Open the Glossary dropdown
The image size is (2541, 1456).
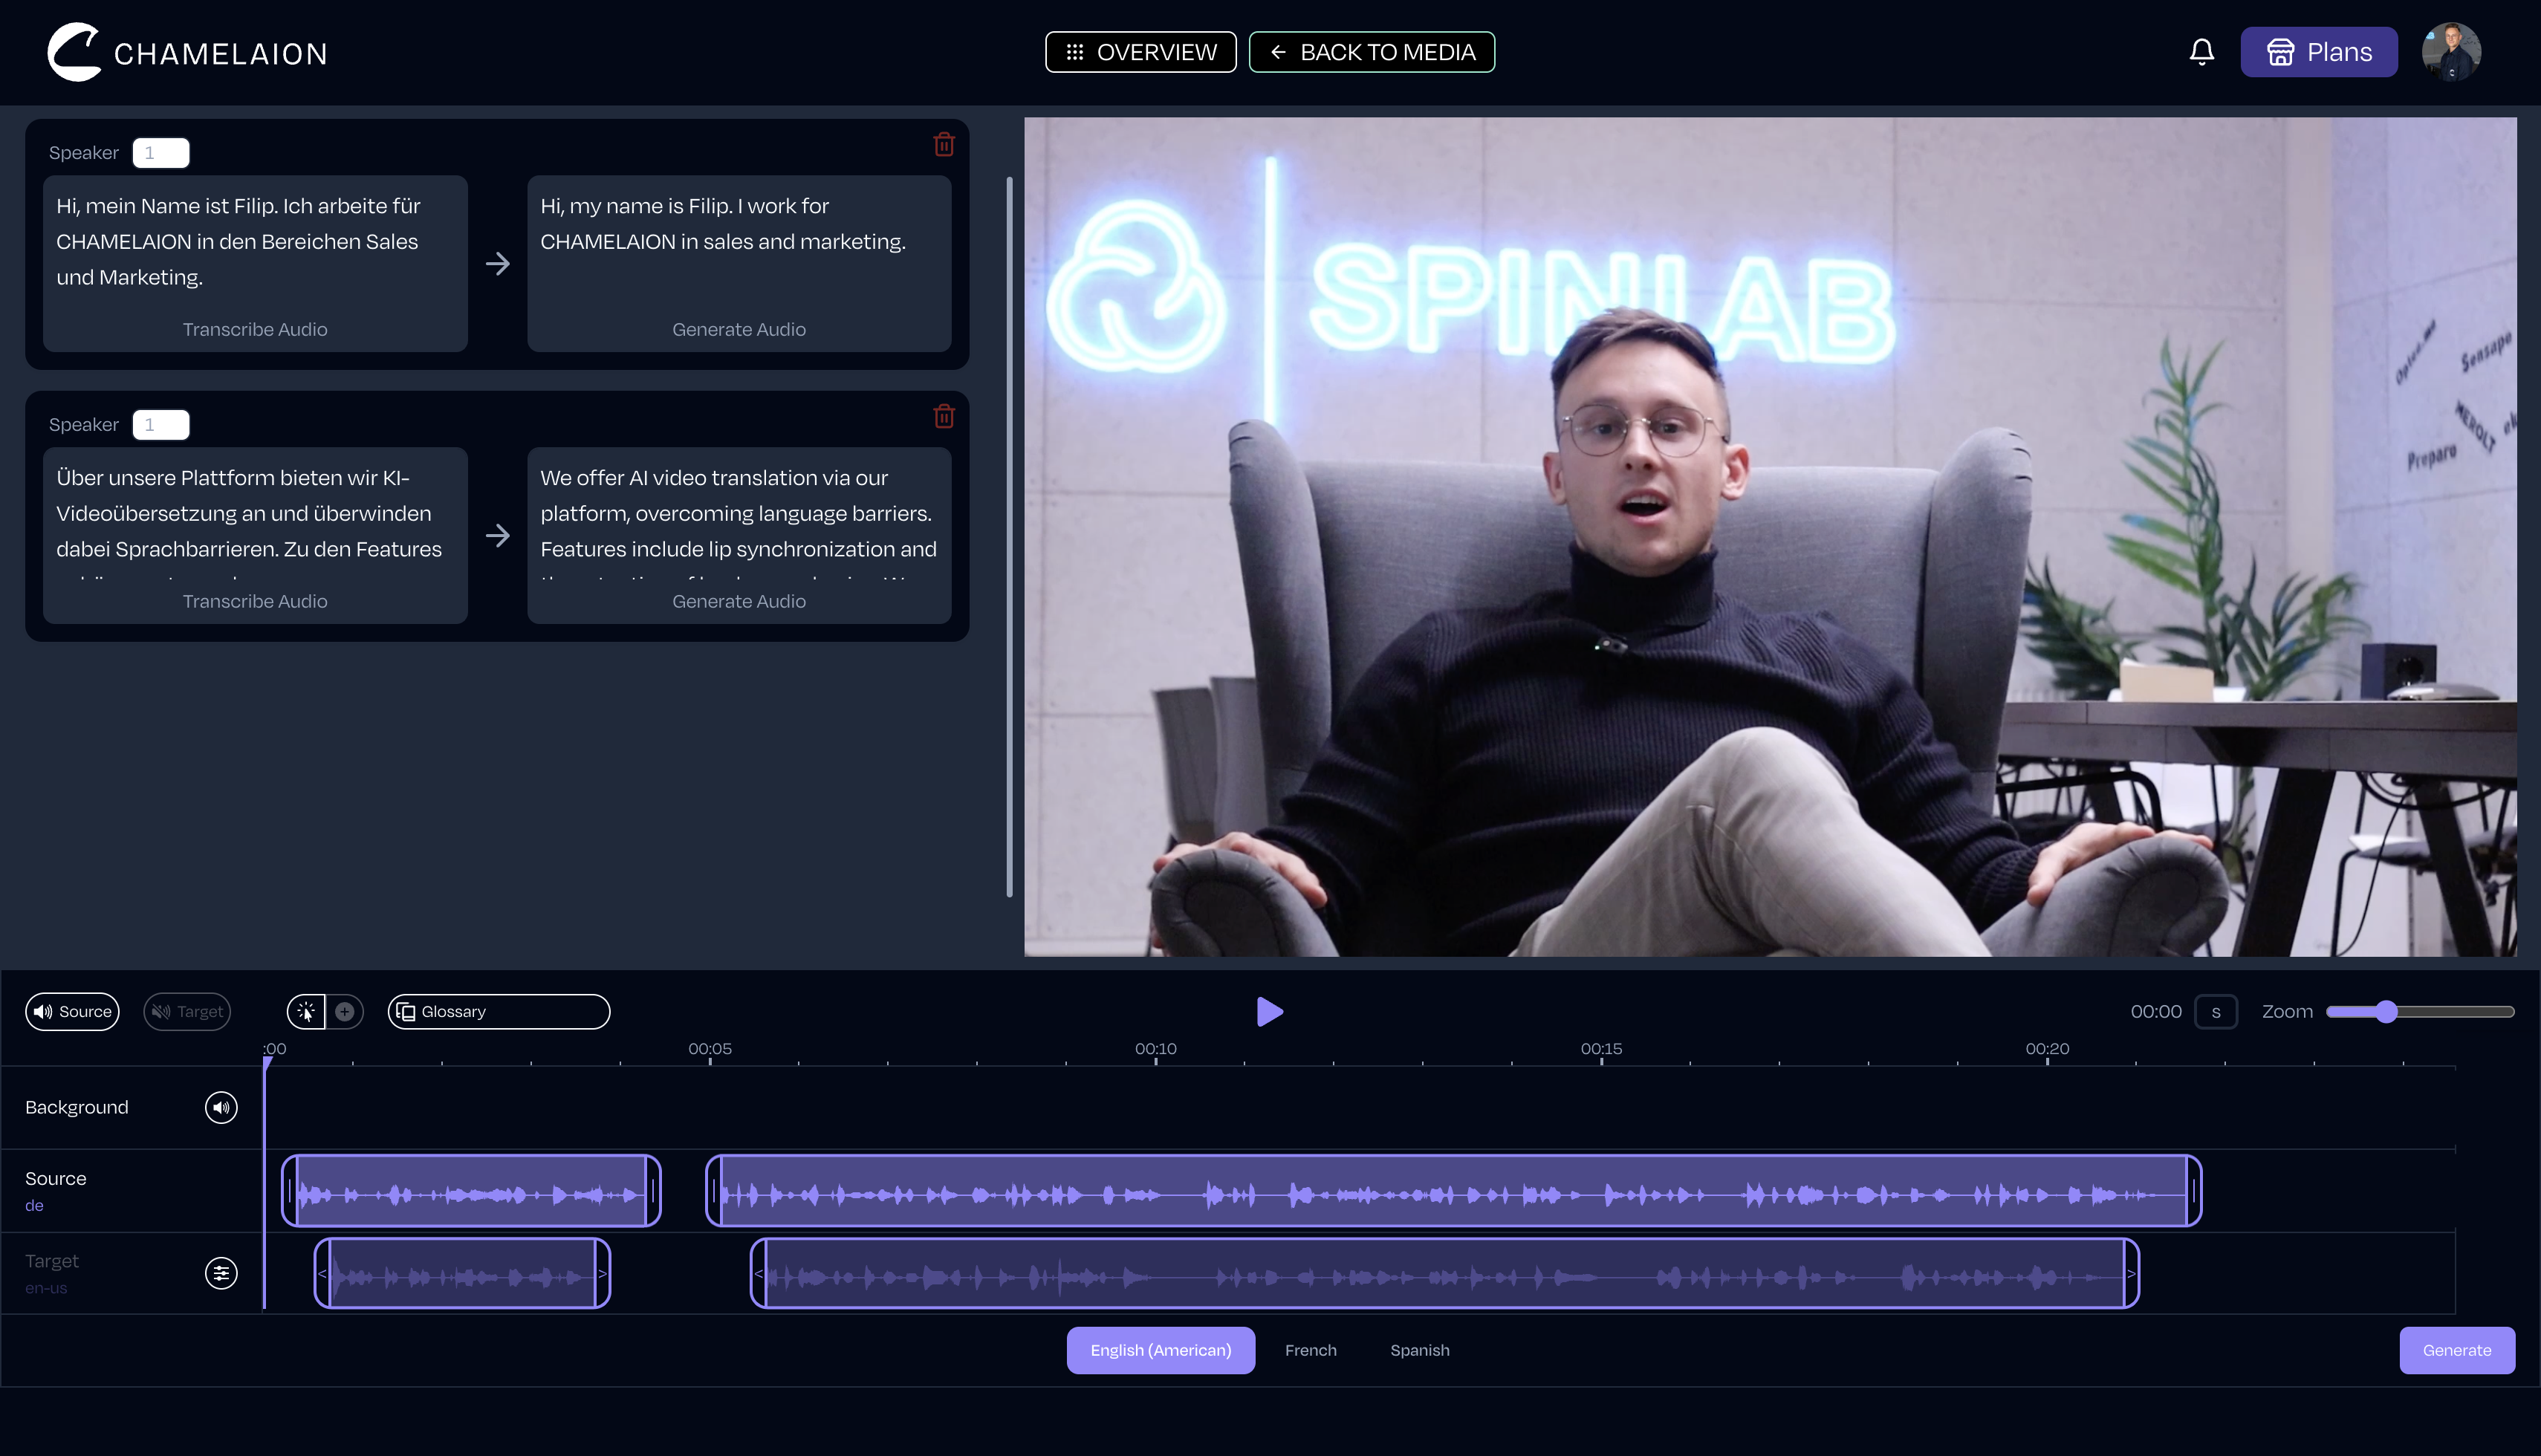point(498,1011)
